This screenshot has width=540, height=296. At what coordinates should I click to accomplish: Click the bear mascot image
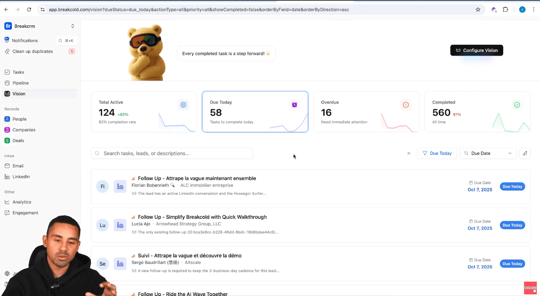[x=147, y=53]
